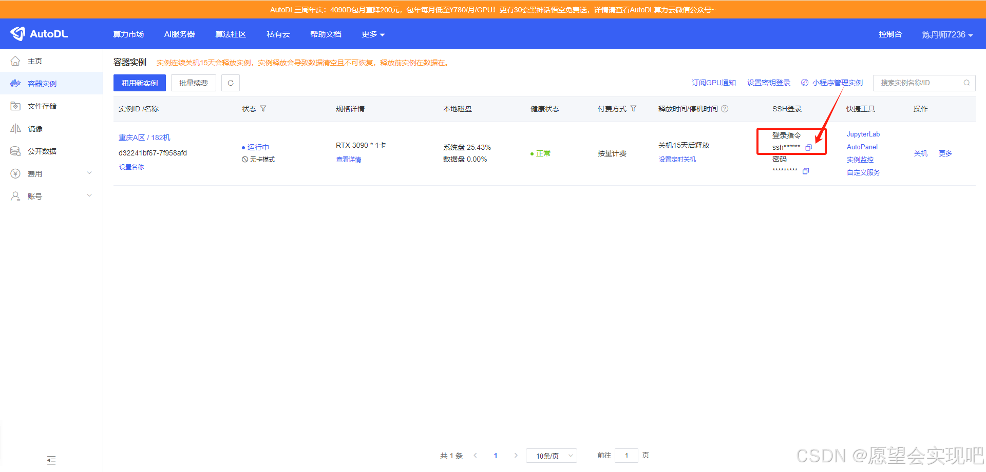Open the 更多 dropdown in the top nav

coord(373,34)
